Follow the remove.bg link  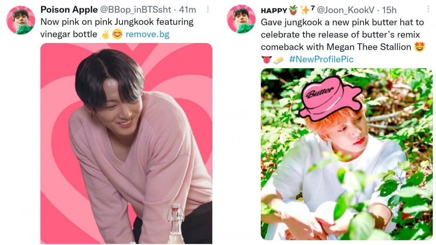coord(147,34)
